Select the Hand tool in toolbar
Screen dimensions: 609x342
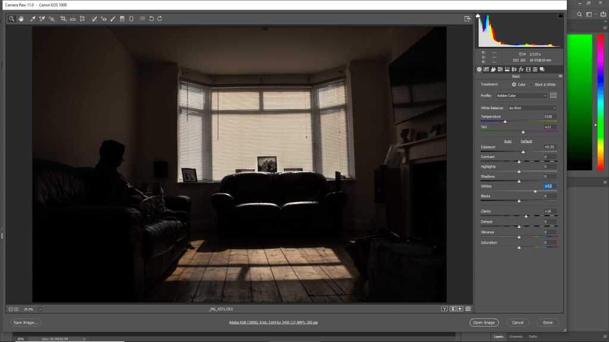(x=21, y=19)
